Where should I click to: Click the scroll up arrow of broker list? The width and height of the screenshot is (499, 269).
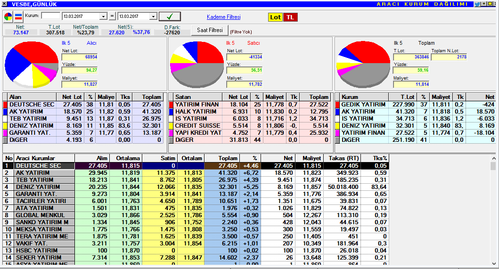(x=494, y=158)
